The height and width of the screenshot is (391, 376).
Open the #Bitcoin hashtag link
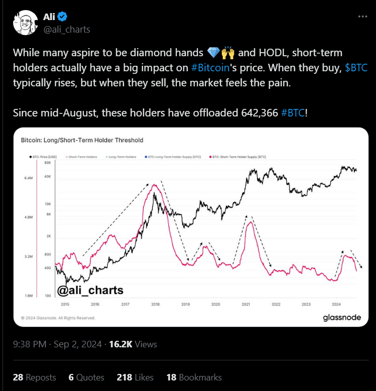210,68
